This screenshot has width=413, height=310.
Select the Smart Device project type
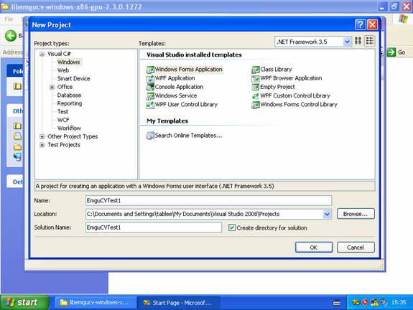74,79
